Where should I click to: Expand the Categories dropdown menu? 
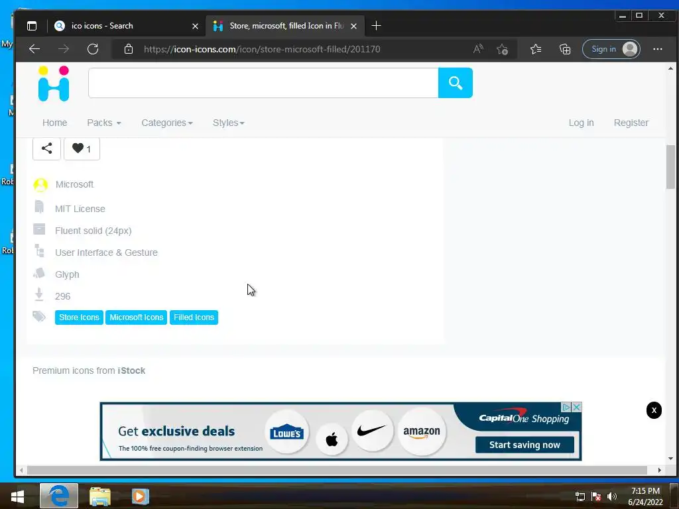coord(167,123)
